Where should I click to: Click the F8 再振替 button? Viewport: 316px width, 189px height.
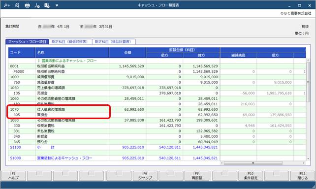(197, 176)
